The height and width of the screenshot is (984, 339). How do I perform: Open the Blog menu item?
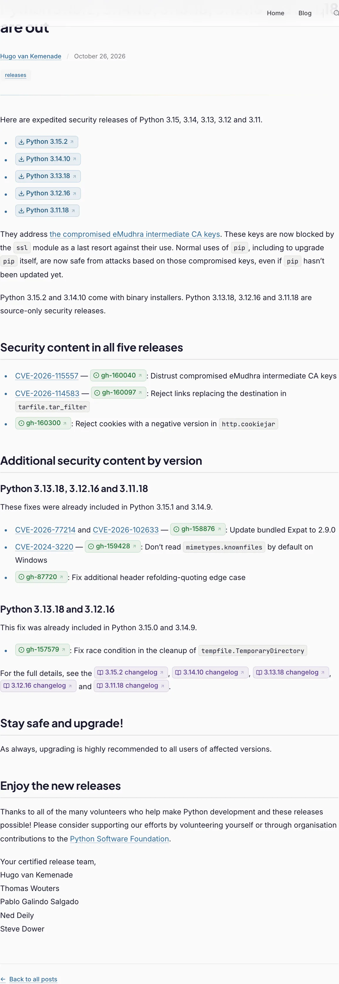click(305, 13)
